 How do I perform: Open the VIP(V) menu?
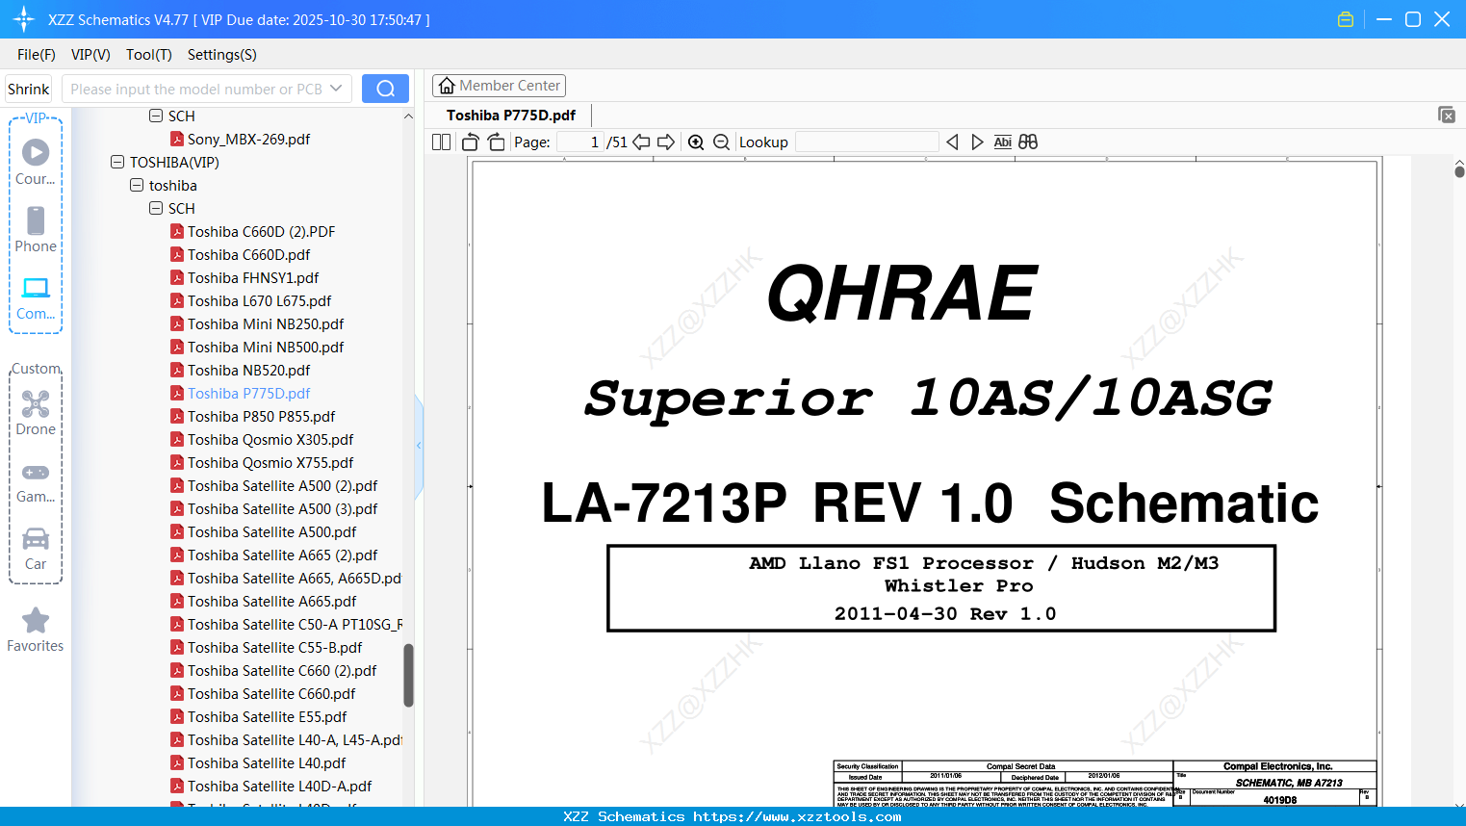tap(90, 55)
